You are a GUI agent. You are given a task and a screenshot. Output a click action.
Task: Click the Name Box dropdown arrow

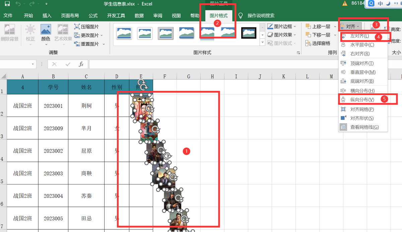pyautogui.click(x=33, y=64)
